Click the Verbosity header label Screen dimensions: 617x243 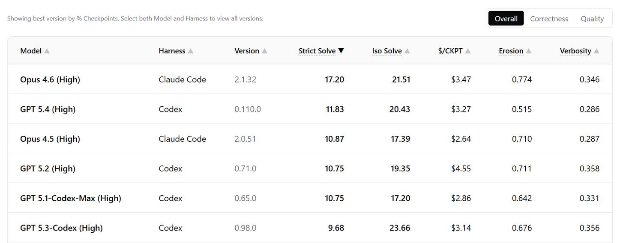point(575,51)
